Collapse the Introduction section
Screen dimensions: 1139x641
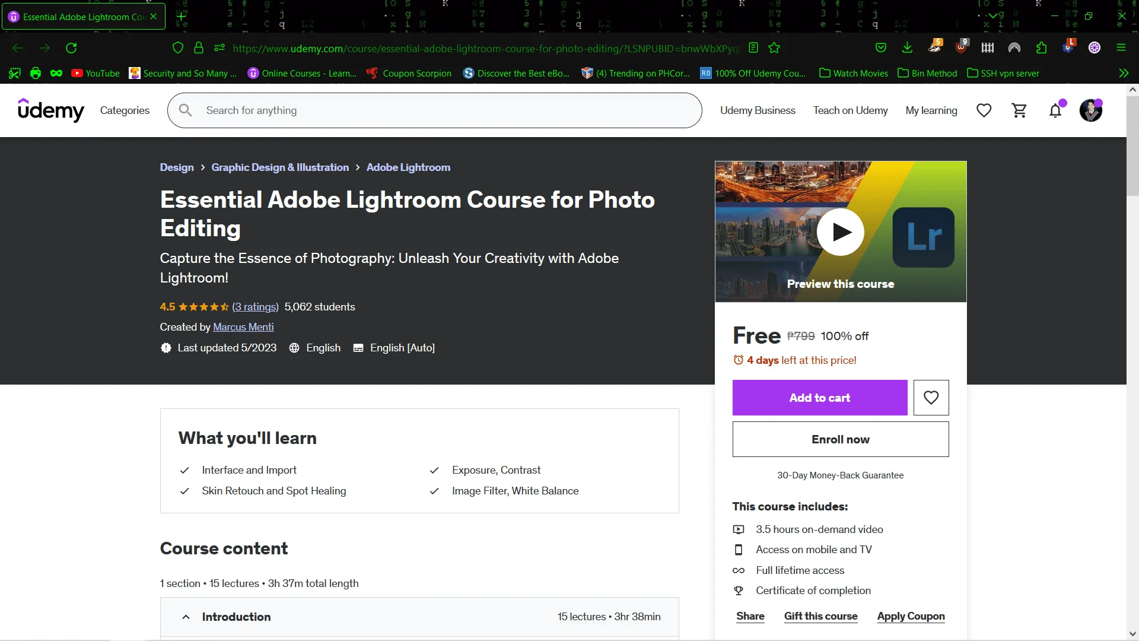[x=186, y=617]
